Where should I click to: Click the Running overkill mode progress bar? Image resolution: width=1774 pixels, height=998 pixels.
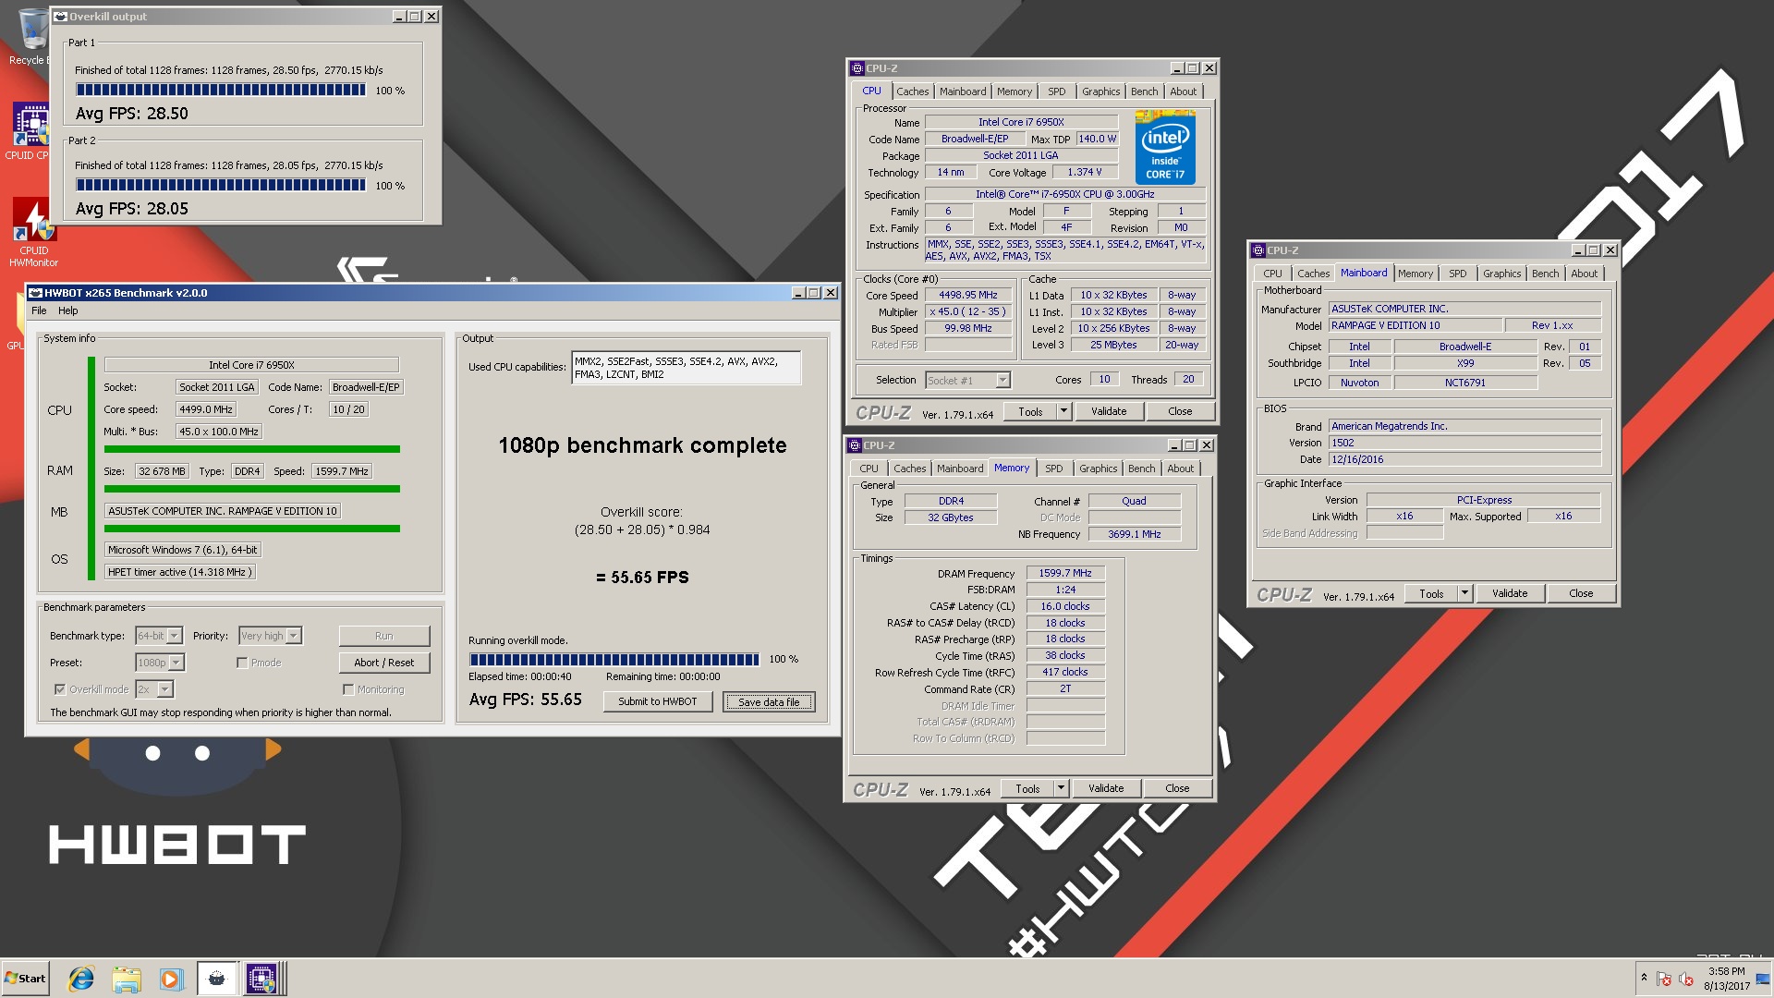tap(614, 659)
